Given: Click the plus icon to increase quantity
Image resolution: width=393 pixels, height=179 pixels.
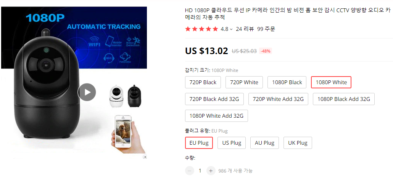Looking at the screenshot, I should (211, 171).
